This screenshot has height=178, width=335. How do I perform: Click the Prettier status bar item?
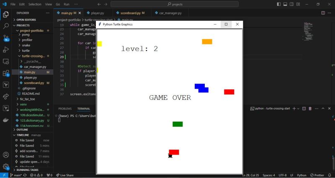[x=317, y=175]
